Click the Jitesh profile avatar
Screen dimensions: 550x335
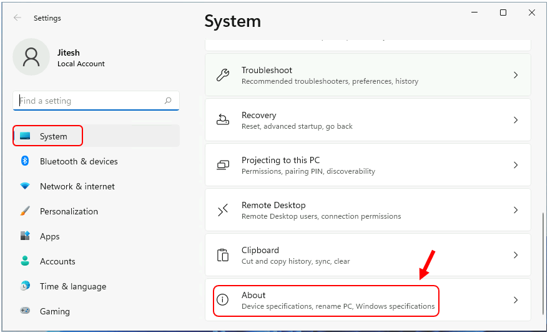(31, 57)
